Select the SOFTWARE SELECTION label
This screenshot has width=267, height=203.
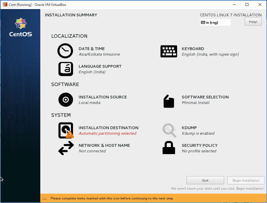tap(205, 97)
